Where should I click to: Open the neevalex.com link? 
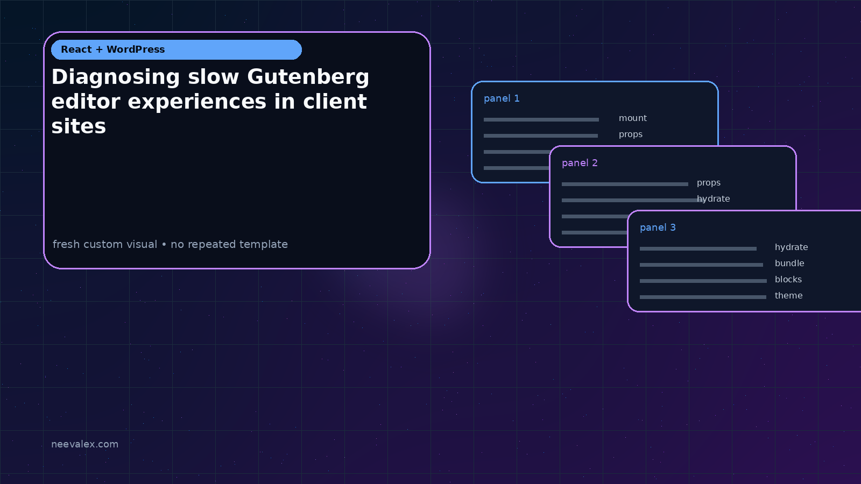pos(84,444)
